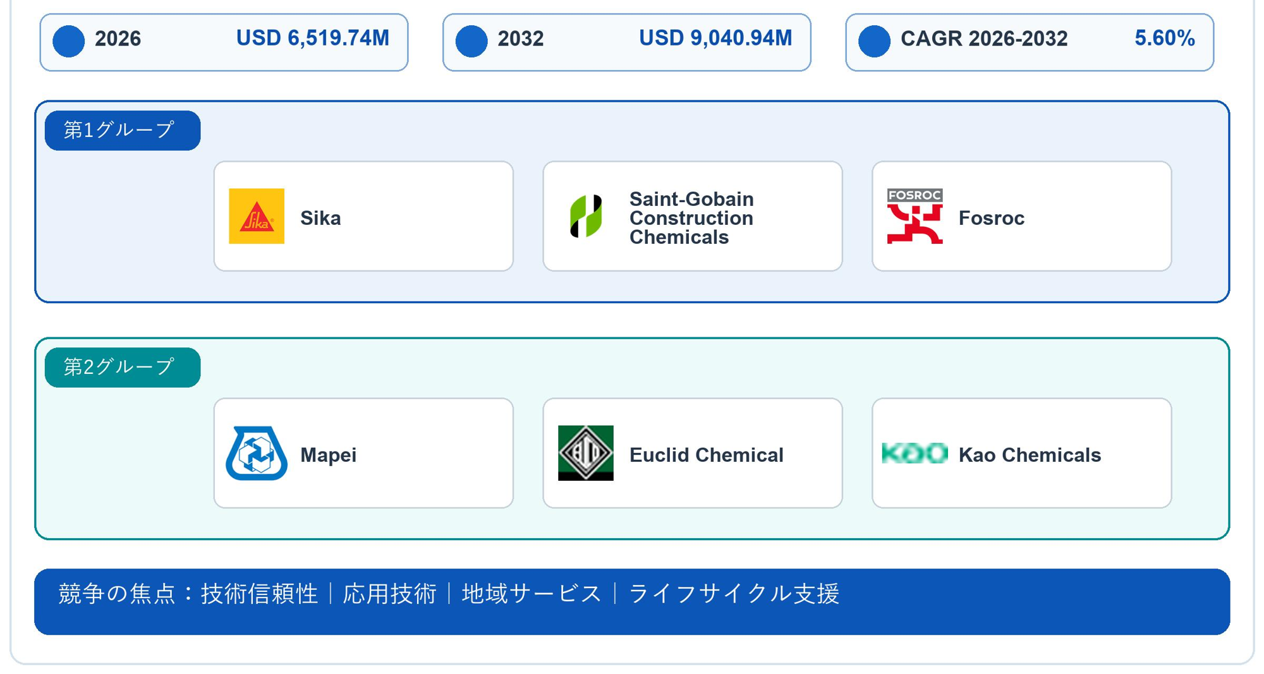Click the blue dot beside 2026
Viewport: 1264px width, 674px height.
tap(69, 41)
